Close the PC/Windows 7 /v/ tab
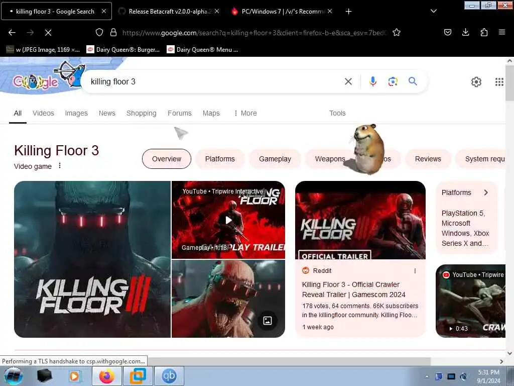 [x=330, y=11]
